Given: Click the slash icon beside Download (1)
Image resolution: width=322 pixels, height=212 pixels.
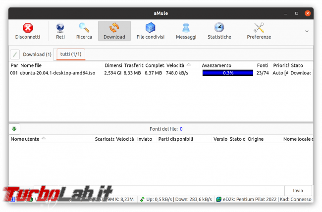Looking at the screenshot, I should point(15,54).
